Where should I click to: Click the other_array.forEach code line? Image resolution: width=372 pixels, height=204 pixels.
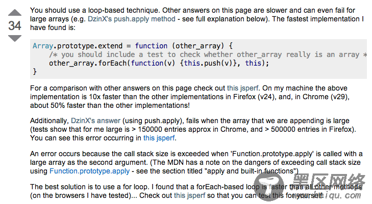tap(159, 63)
